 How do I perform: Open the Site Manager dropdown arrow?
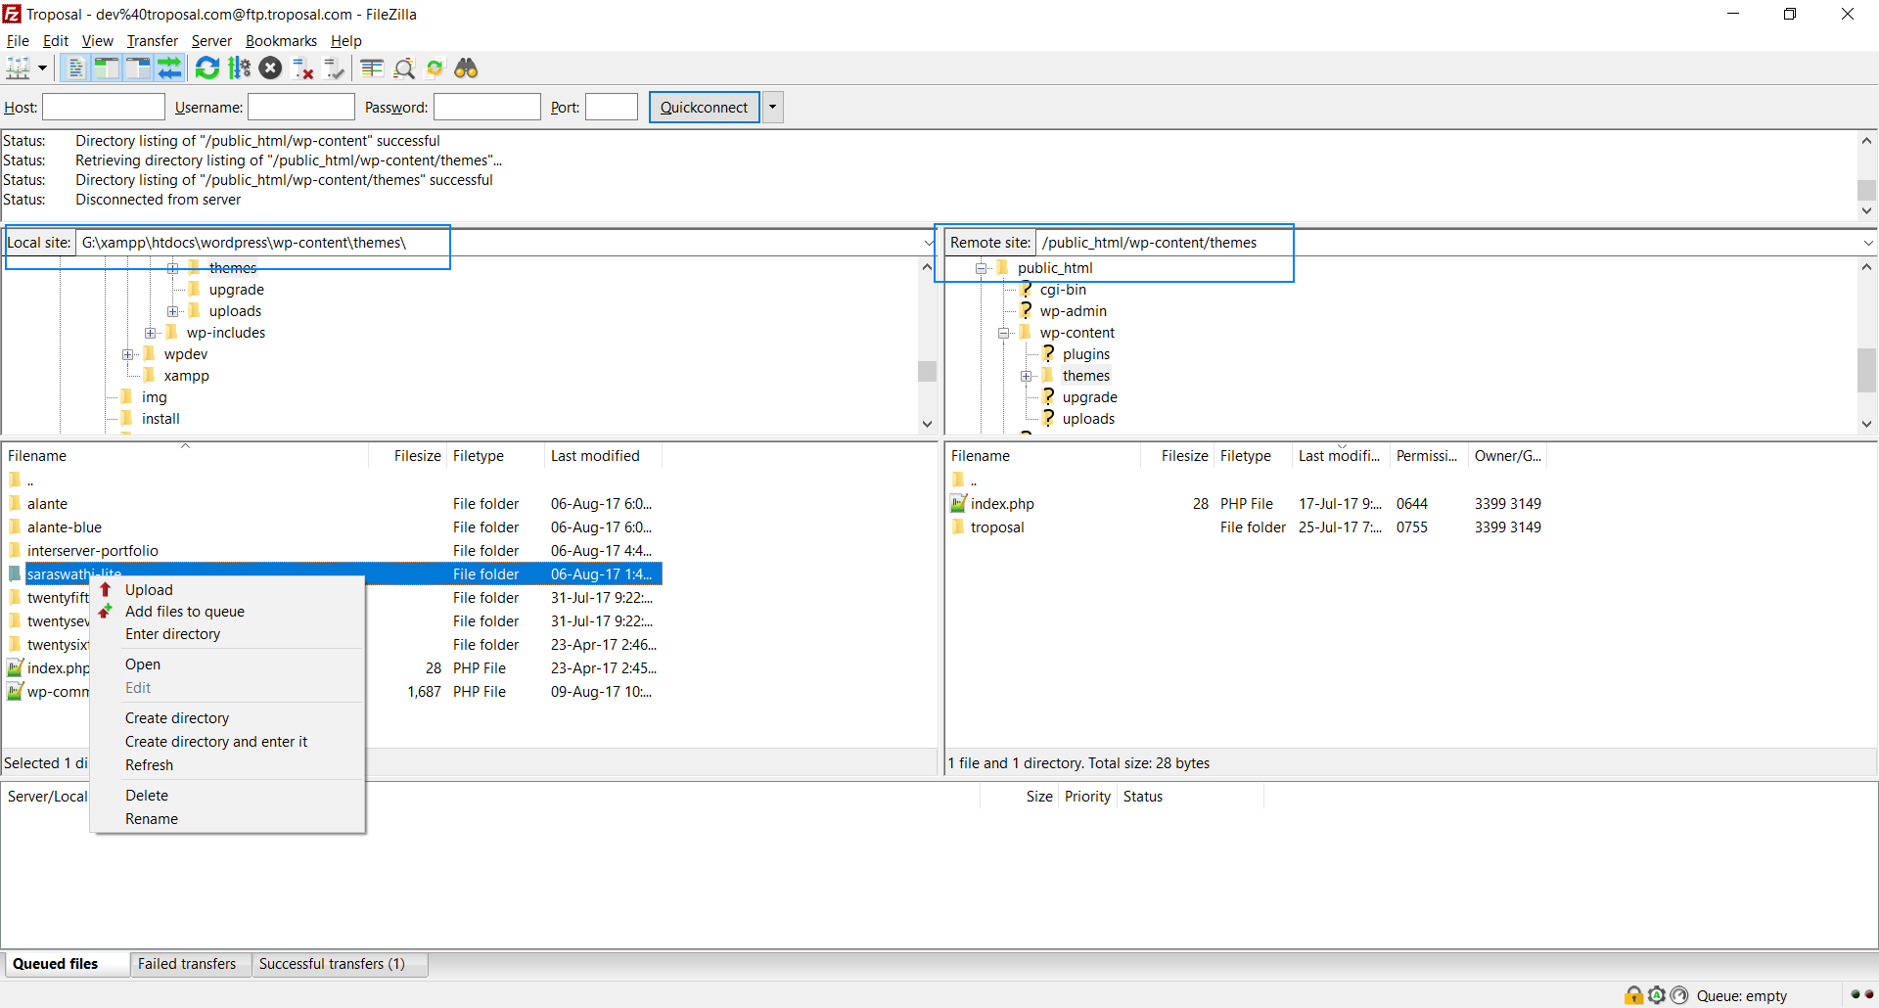42,68
